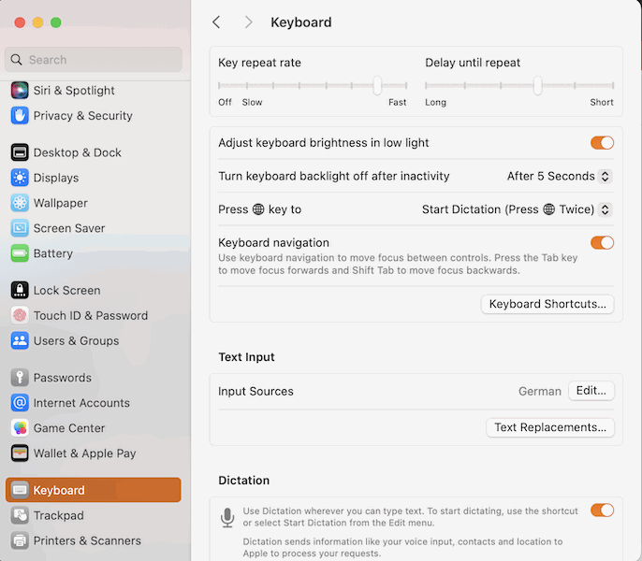This screenshot has width=642, height=561.
Task: Expand the Start Dictation globe key dropdown
Action: 517,210
